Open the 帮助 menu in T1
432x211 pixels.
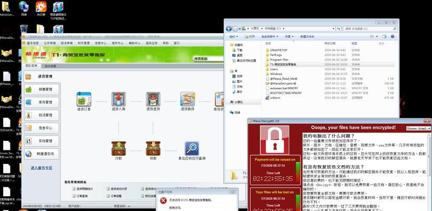(x=166, y=43)
